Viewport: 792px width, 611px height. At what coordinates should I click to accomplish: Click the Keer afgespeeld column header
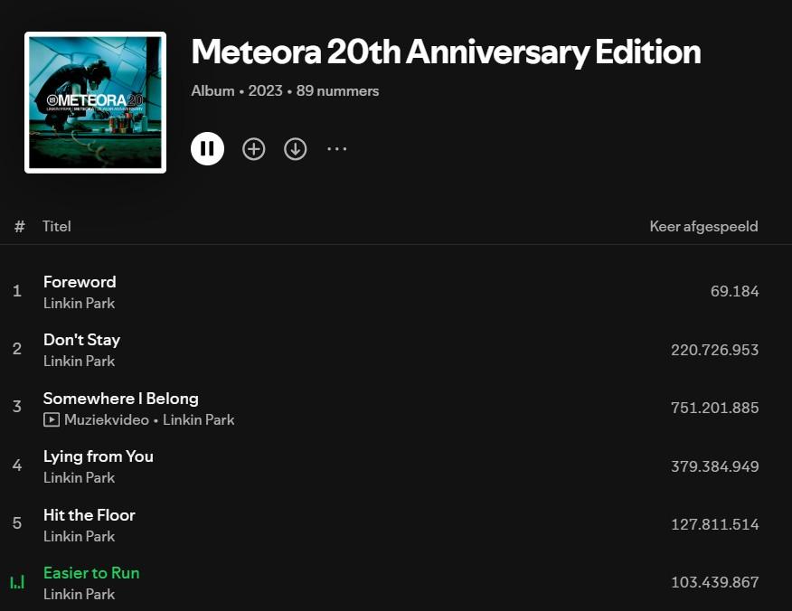[703, 226]
